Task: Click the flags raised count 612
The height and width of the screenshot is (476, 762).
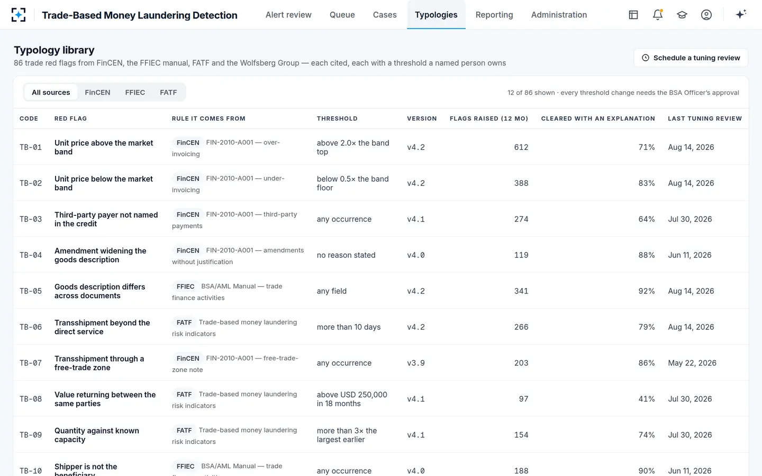Action: [521, 148]
